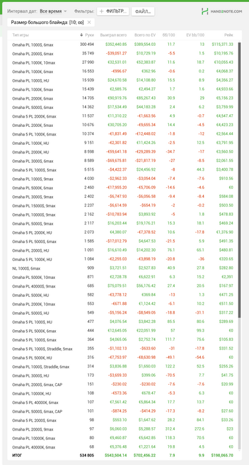Click the plus icon on filter button
Screen dimensions: 249x465
[x=102, y=11]
